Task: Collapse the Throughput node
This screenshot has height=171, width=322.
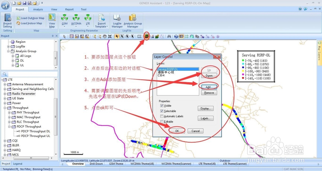Action: point(5,108)
